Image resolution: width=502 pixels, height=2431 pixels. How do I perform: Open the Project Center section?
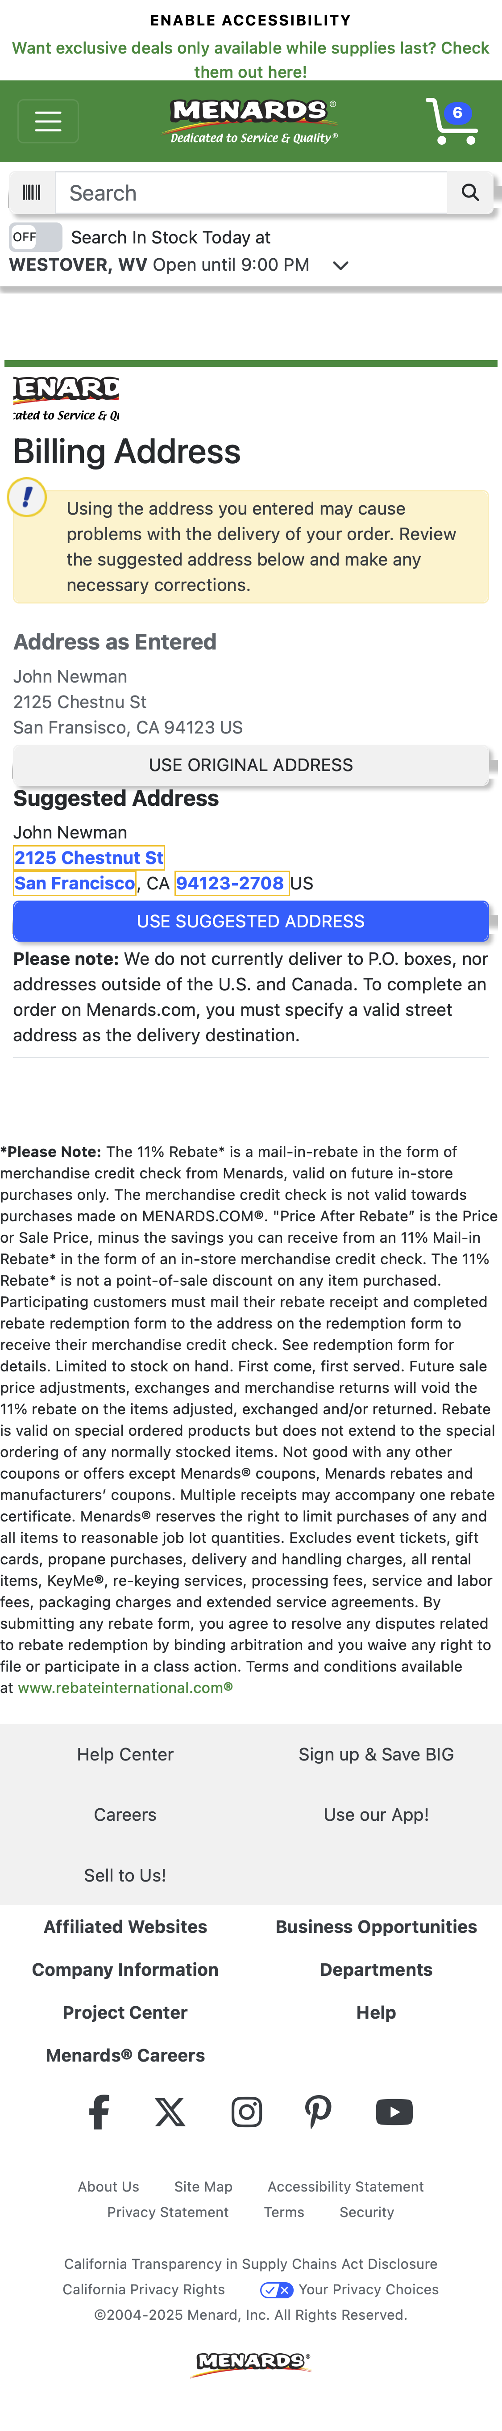(x=125, y=2012)
